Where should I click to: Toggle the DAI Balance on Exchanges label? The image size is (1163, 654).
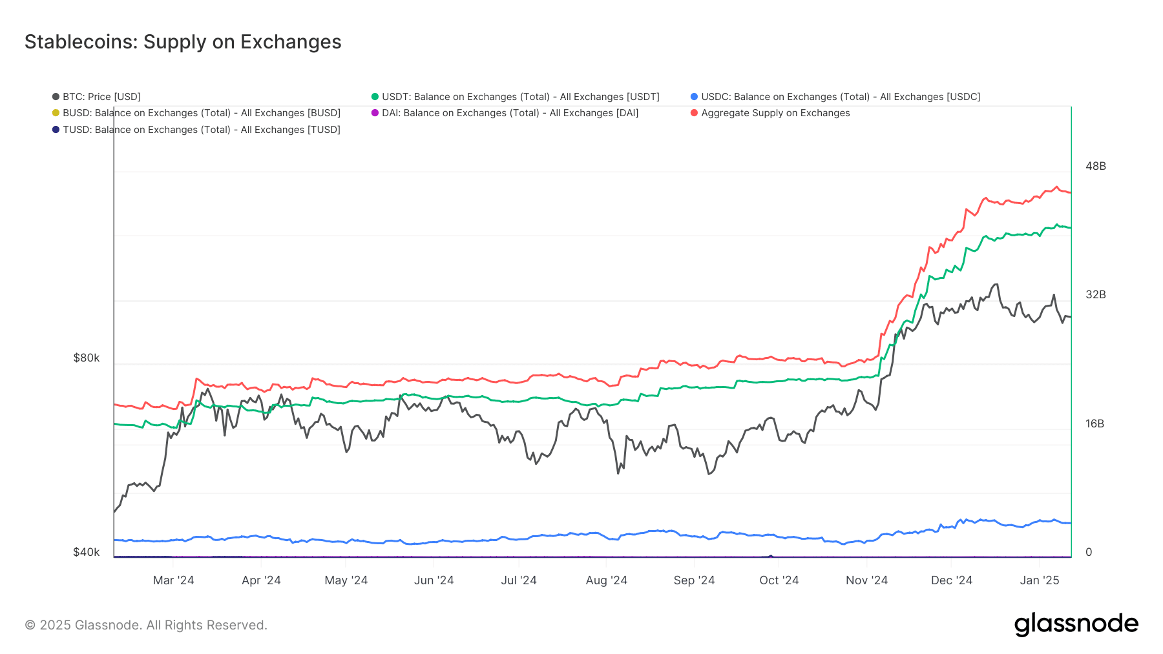point(510,113)
